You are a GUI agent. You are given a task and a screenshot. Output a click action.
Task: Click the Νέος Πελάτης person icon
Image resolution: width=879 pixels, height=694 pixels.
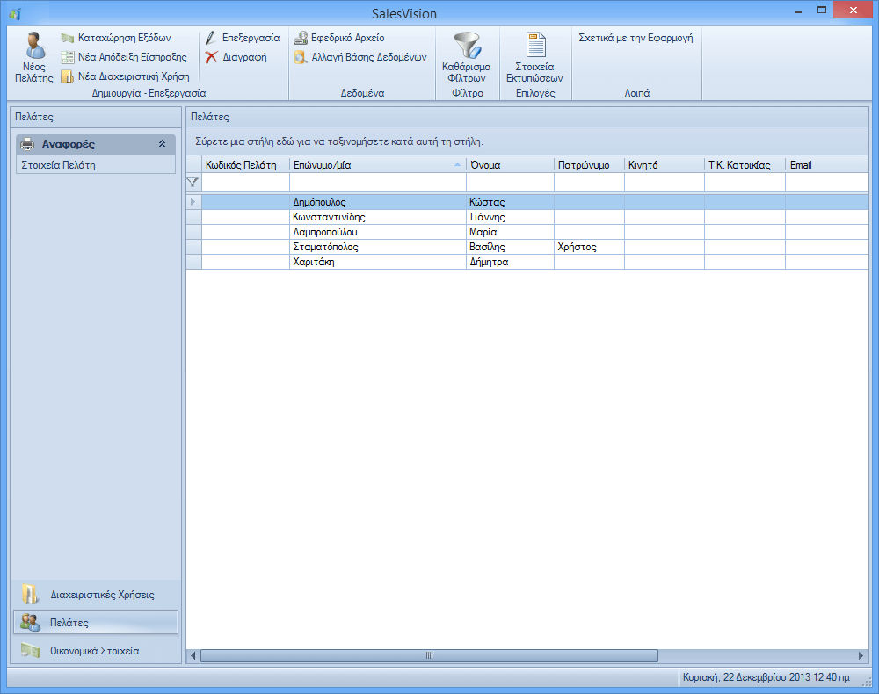34,47
